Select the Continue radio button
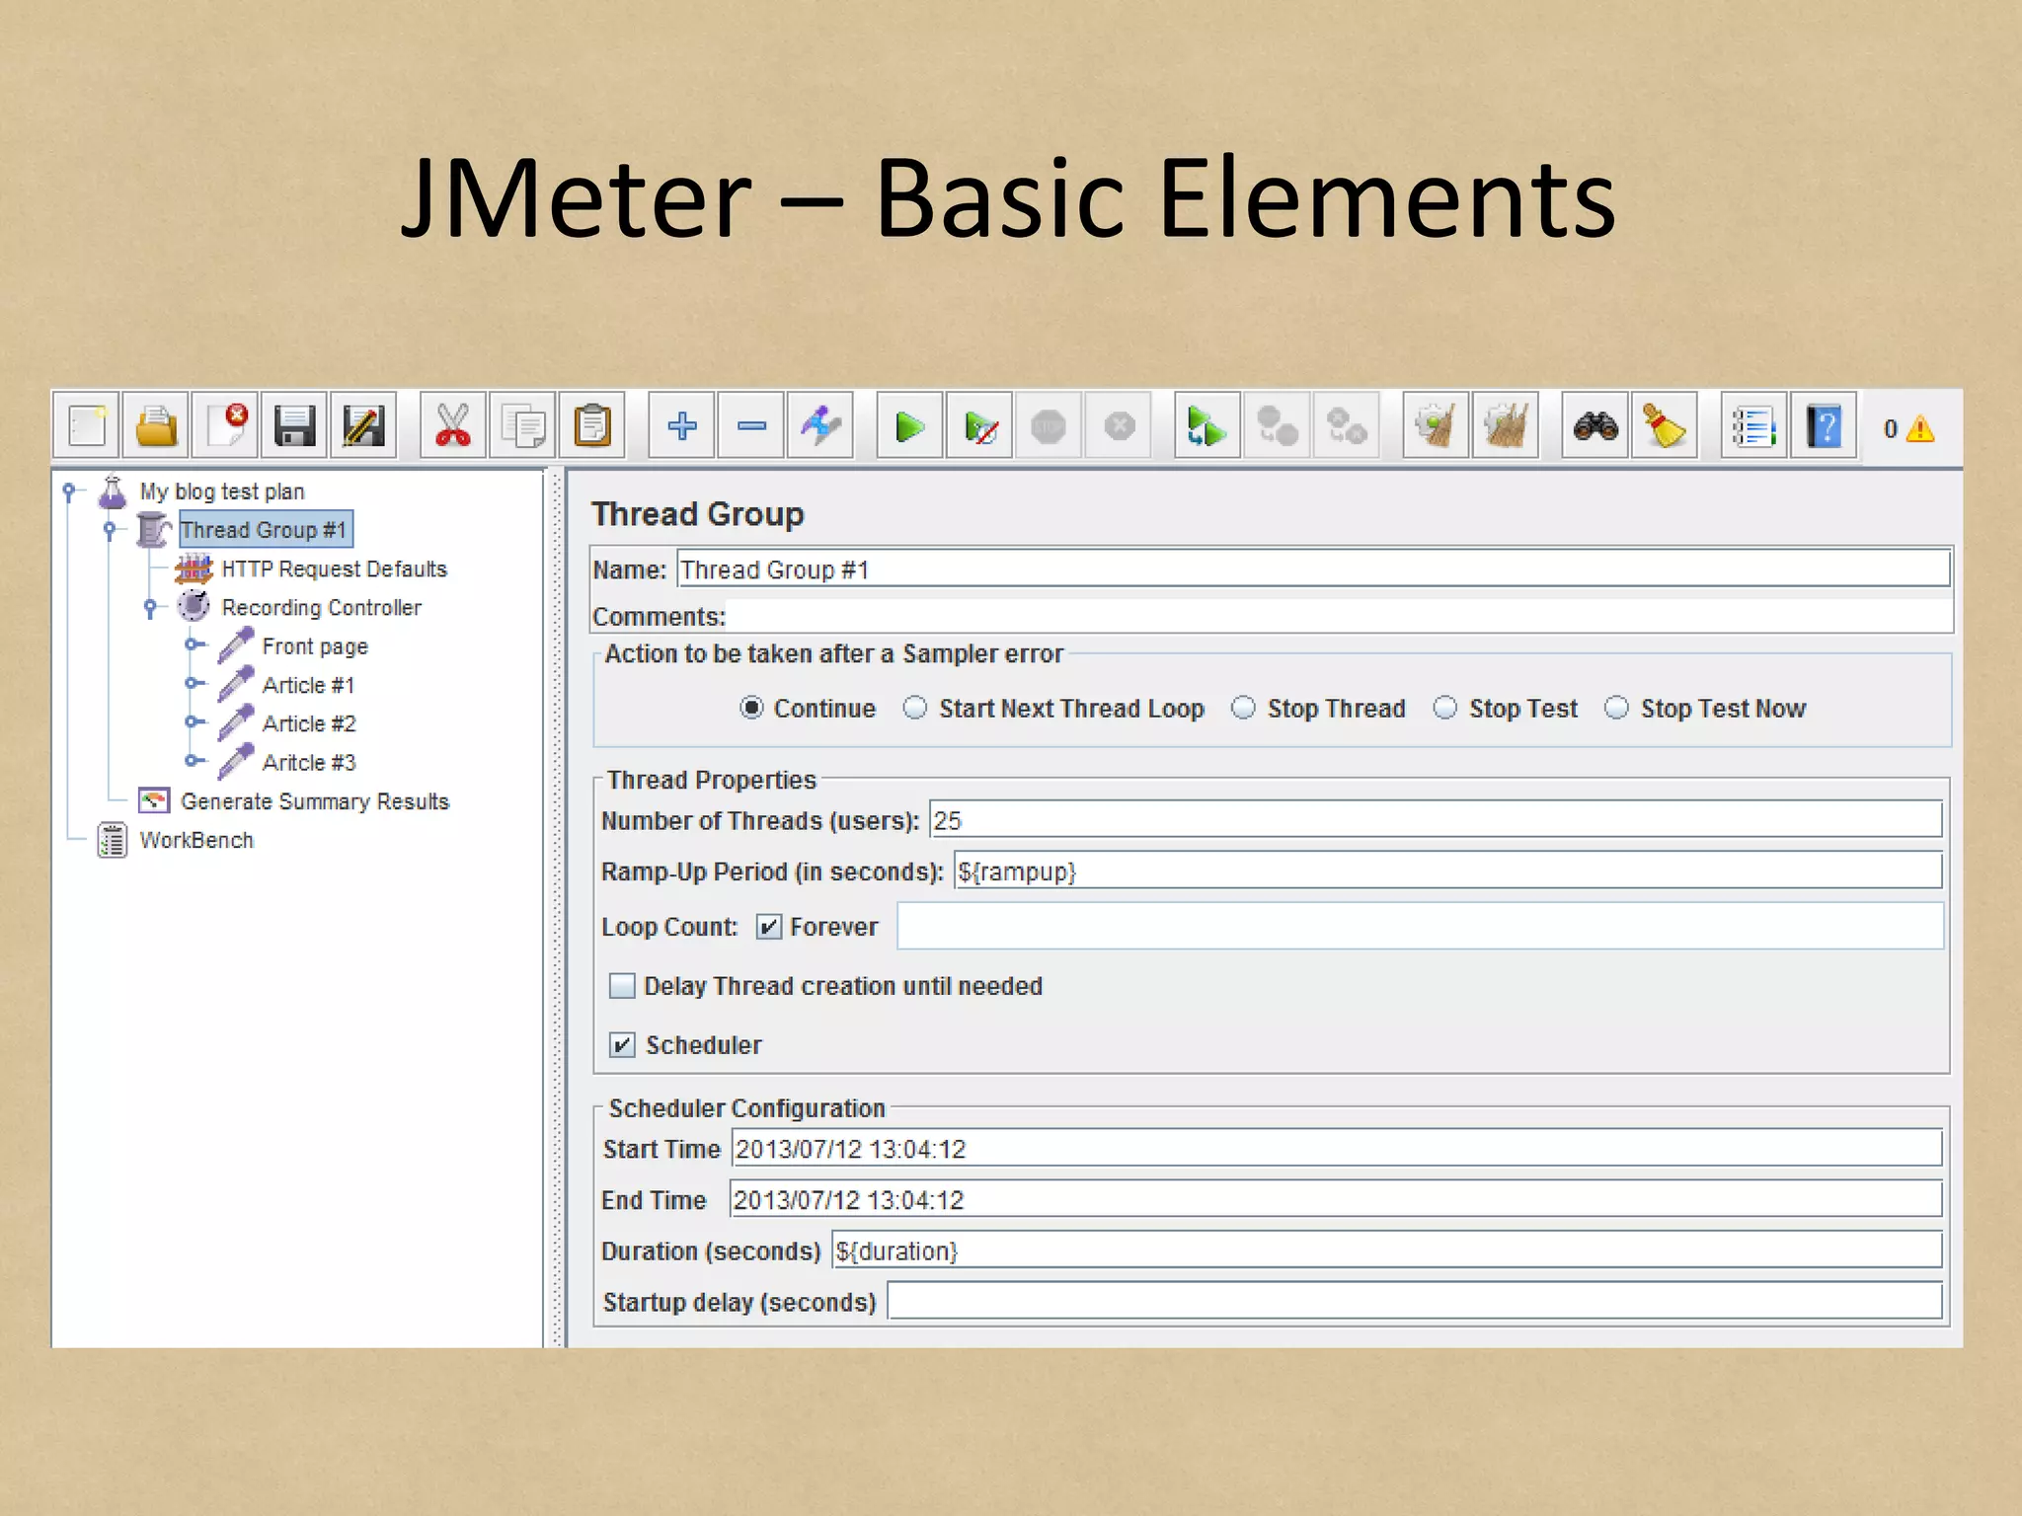 pyautogui.click(x=751, y=708)
